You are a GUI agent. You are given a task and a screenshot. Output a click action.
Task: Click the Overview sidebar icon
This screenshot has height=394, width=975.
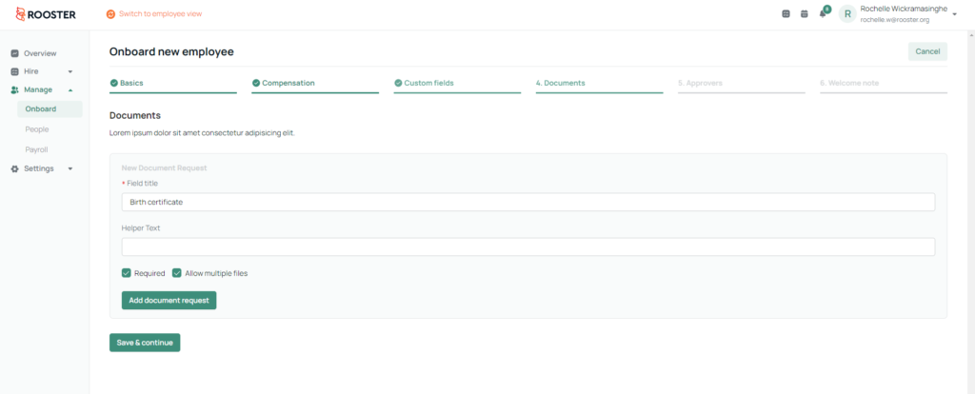click(15, 53)
